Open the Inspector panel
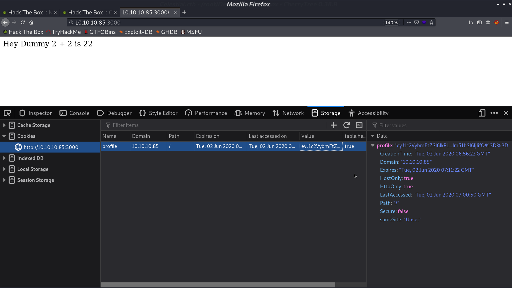The image size is (512, 288). tap(35, 113)
